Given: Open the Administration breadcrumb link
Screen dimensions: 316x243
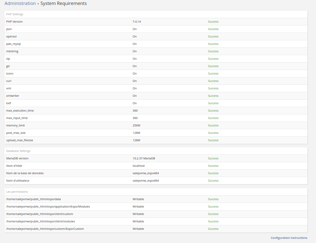Looking at the screenshot, I should tap(20, 4).
